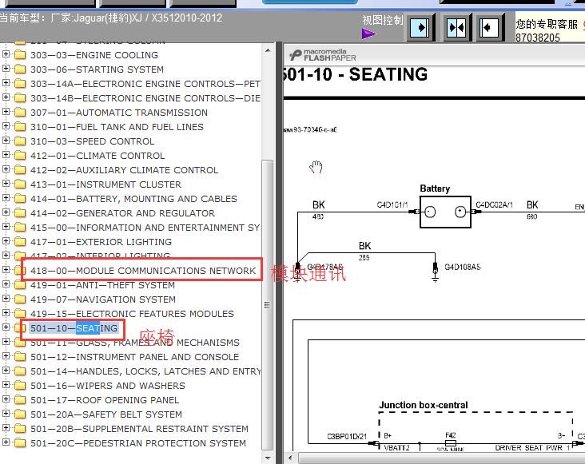The image size is (585, 464).
Task: Click the split-center view control icon
Action: (456, 27)
